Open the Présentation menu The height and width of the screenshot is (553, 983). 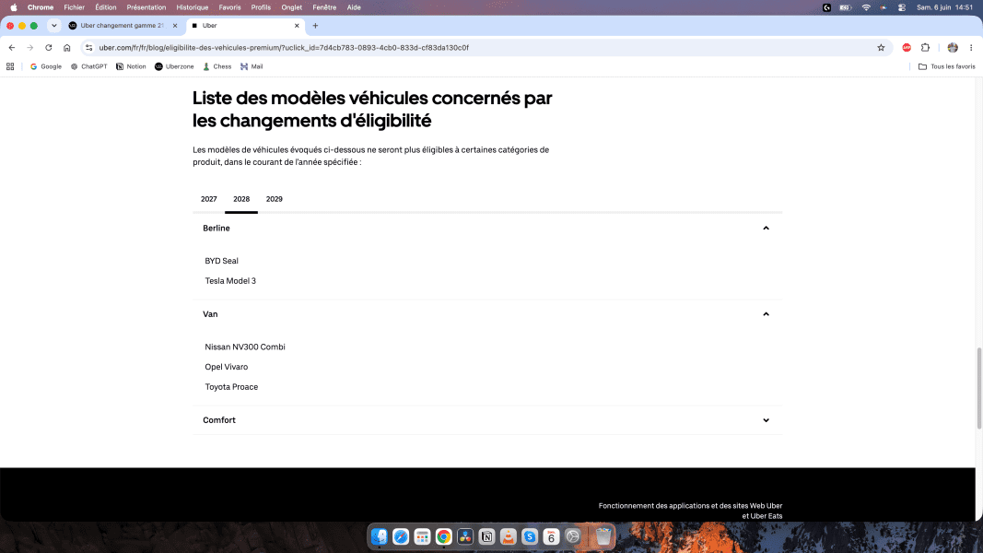pyautogui.click(x=146, y=7)
